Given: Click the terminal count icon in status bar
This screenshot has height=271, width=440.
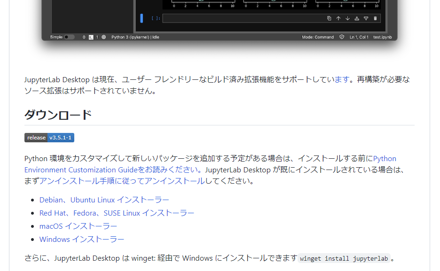Looking at the screenshot, I should (x=91, y=37).
